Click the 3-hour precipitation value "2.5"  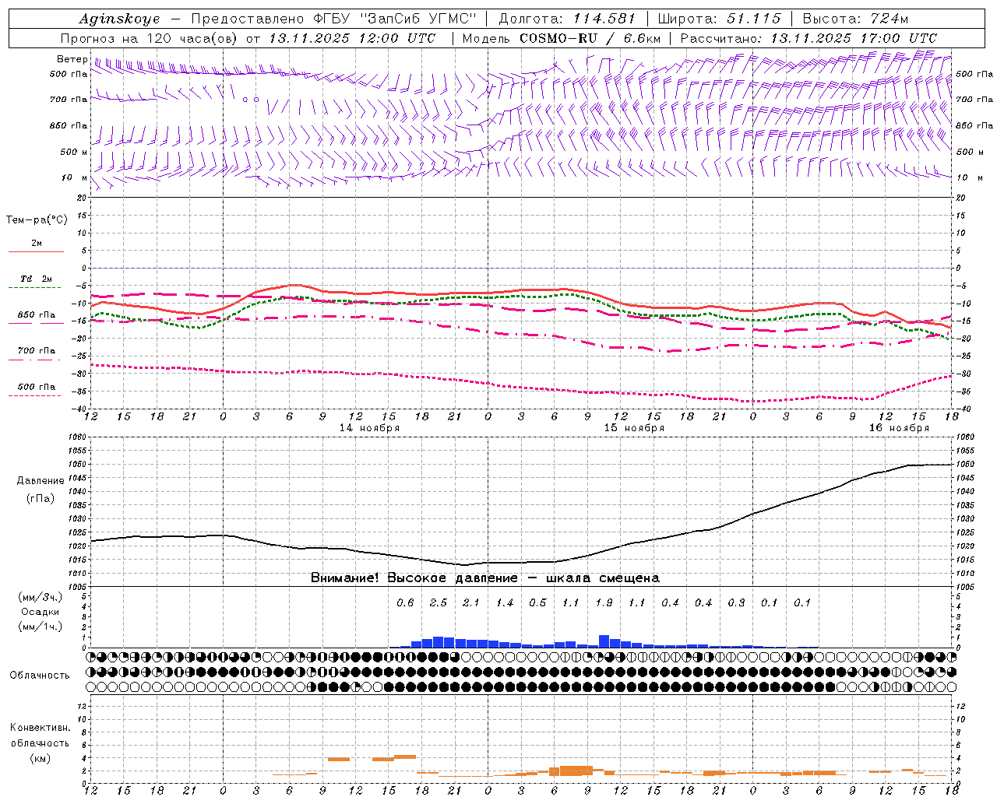coord(439,602)
